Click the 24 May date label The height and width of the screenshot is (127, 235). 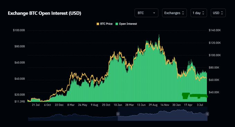point(83,105)
